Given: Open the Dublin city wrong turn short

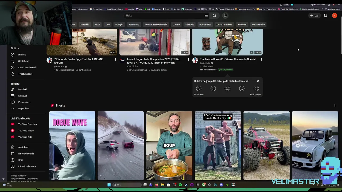Looking at the screenshot, I should click(x=218, y=146).
